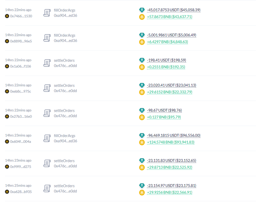Click contract icon in 0xeb8c...975c row
Viewport: 256px width, 203px height.
47,88
